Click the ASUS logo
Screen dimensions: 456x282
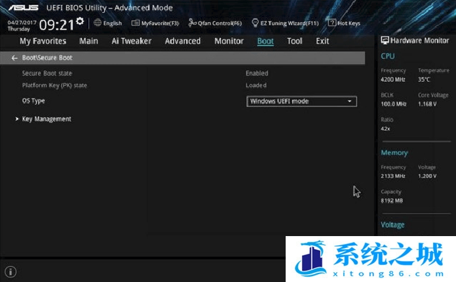24,8
